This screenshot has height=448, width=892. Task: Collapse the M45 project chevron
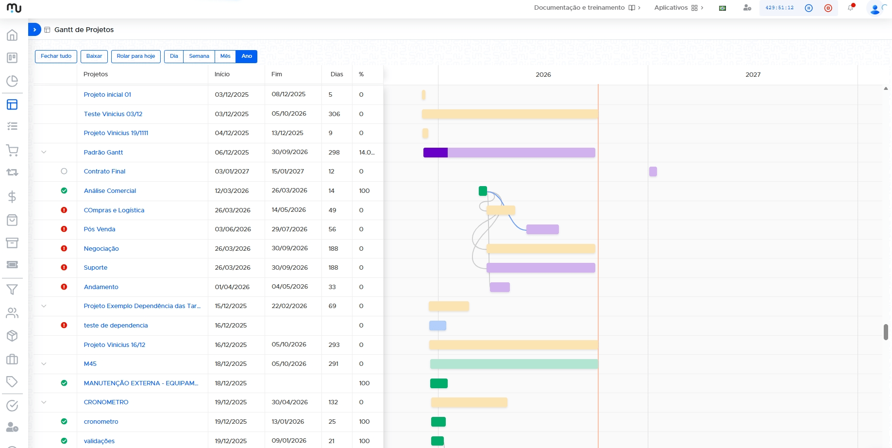pyautogui.click(x=44, y=363)
